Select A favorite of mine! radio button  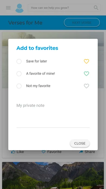tap(19, 74)
